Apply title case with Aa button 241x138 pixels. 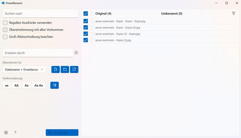tap(27, 85)
